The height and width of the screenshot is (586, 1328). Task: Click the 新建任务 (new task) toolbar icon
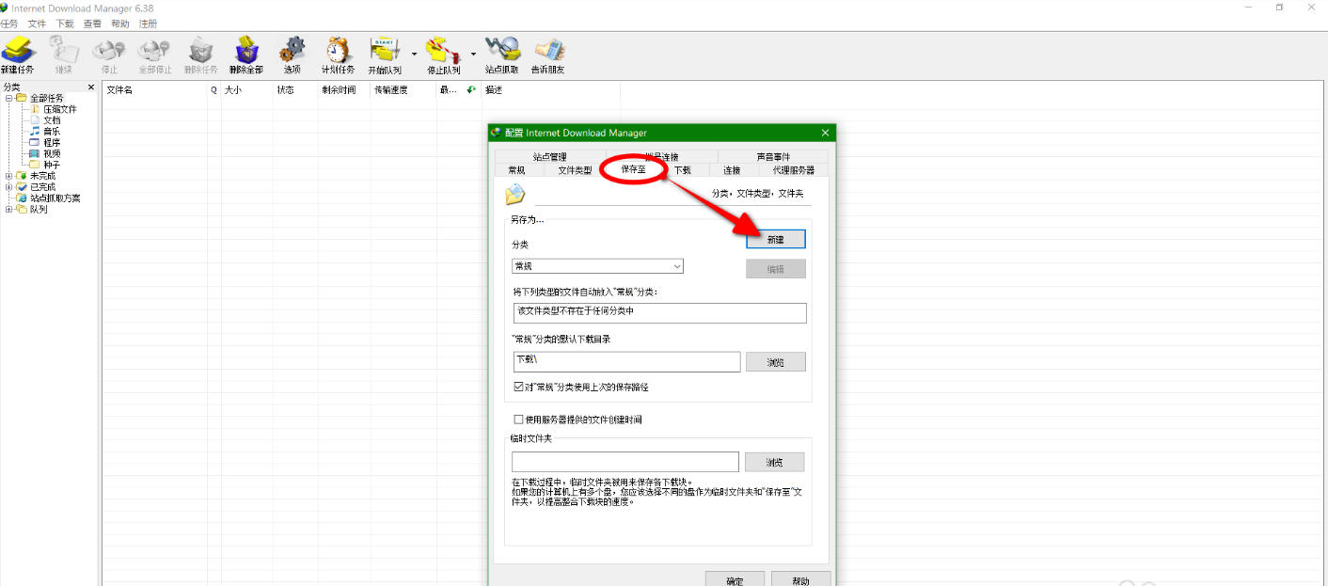click(18, 55)
